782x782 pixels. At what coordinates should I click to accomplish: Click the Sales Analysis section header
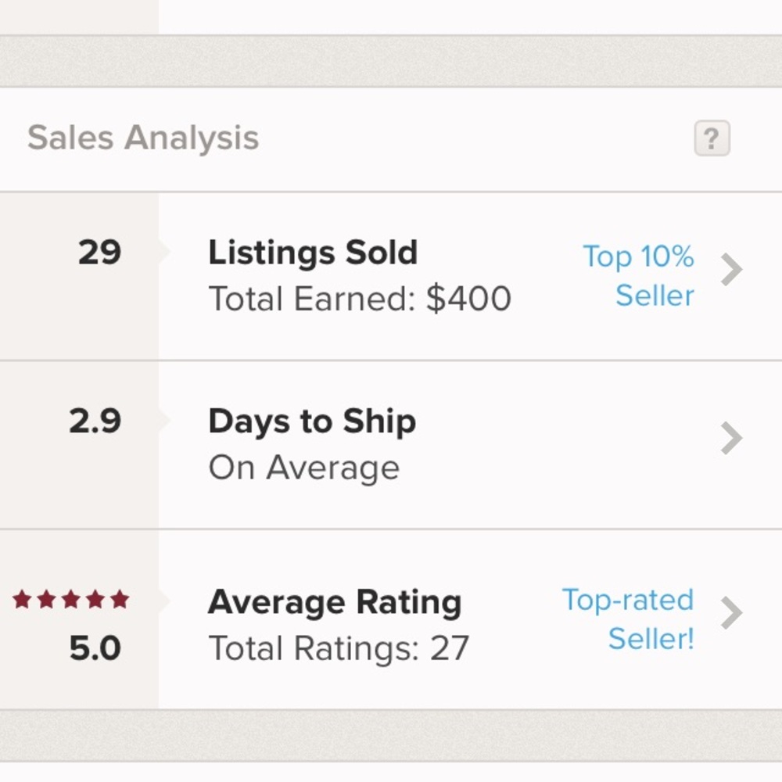click(143, 138)
